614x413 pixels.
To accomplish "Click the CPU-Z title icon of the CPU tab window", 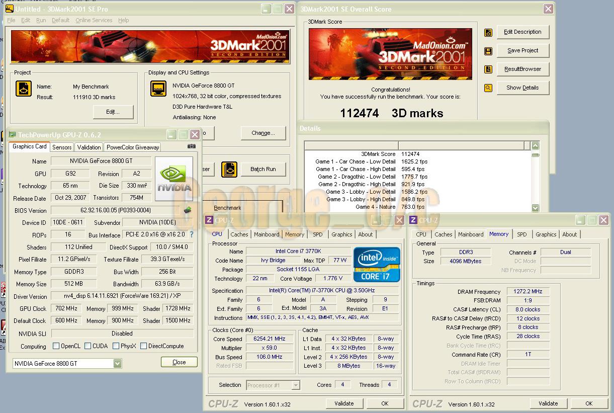I will coord(209,220).
